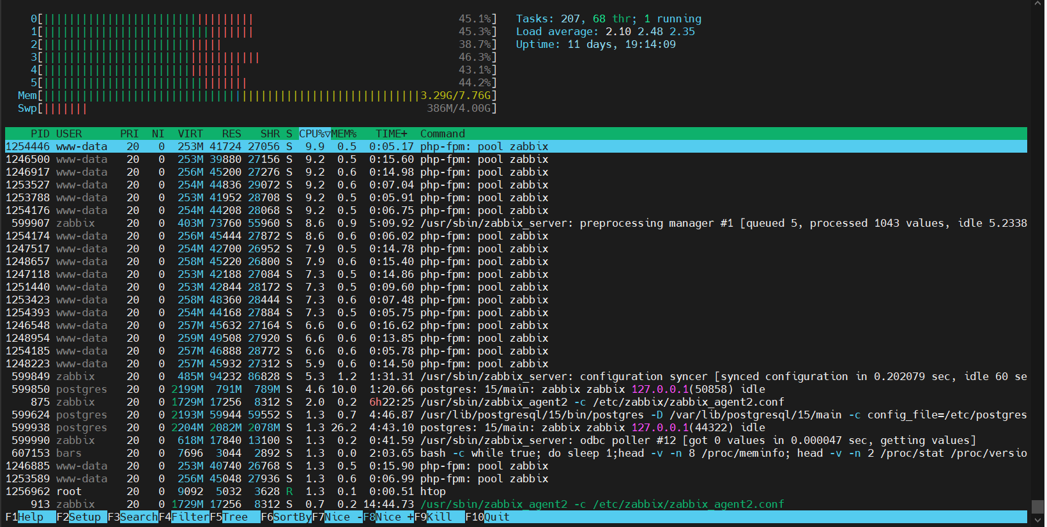Viewport: 1047px width, 527px height.
Task: Select process row PID 1248954
Action: [x=516, y=338]
